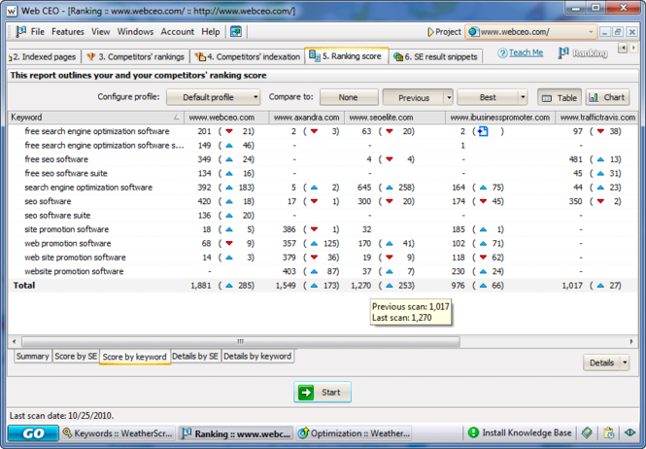Click red down arrow in free search engine optimization software webceo cell

(229, 131)
